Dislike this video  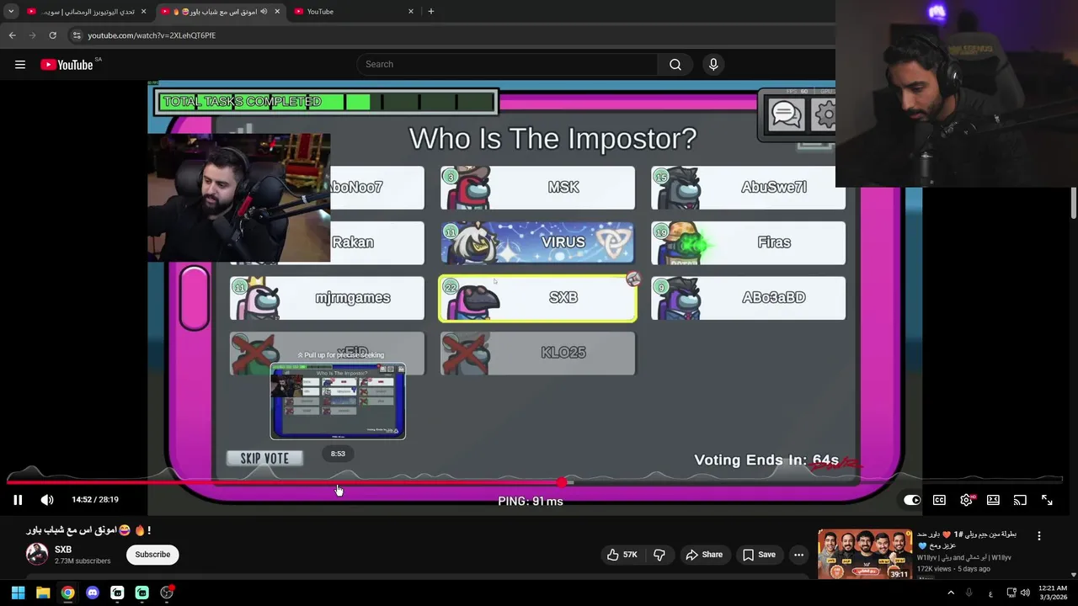tap(659, 555)
